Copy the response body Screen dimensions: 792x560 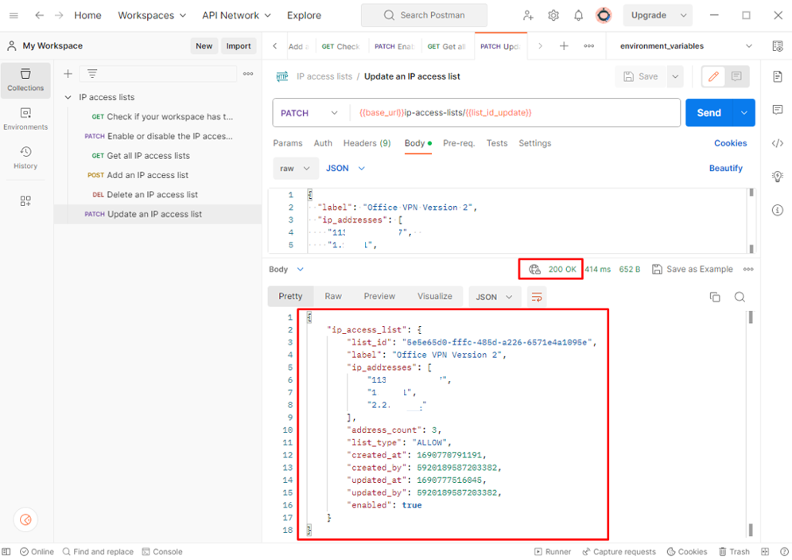(x=715, y=297)
